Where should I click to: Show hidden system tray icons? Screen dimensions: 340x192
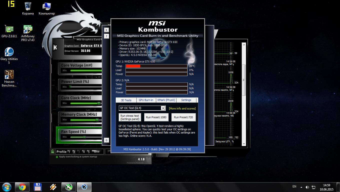tap(301, 187)
